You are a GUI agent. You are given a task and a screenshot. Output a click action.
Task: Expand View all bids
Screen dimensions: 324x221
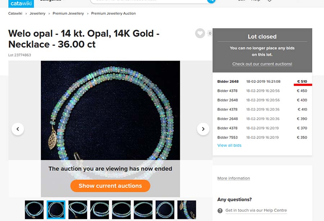229,145
